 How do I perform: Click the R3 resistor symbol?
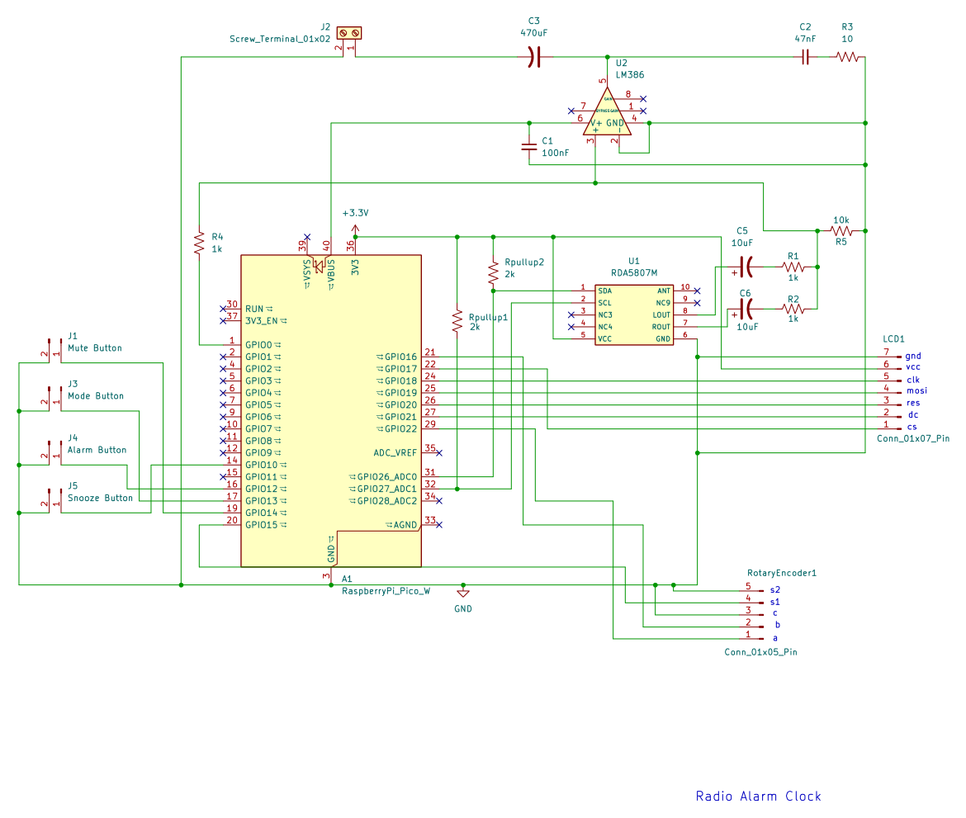tap(847, 57)
